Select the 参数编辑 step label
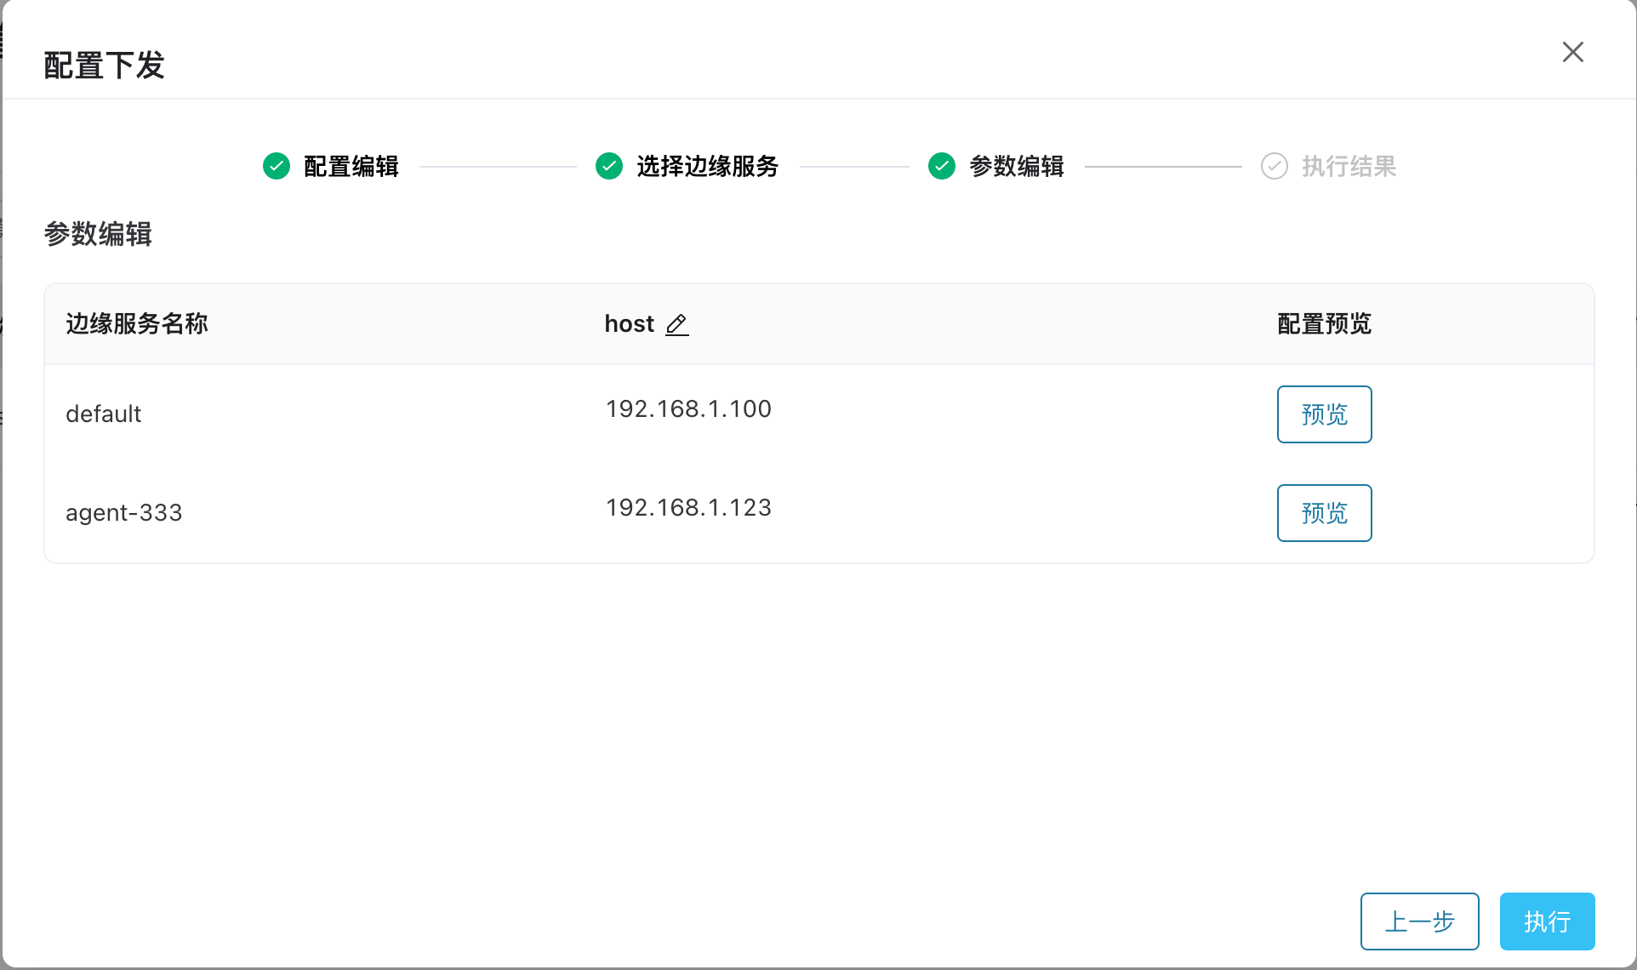The width and height of the screenshot is (1637, 970). [x=1017, y=166]
